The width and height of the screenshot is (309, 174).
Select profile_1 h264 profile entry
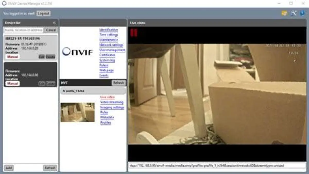[93, 91]
